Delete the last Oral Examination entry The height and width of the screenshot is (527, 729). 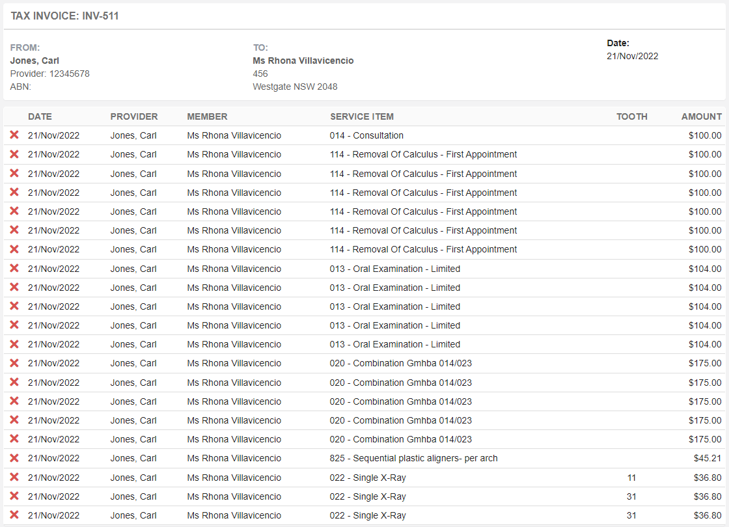[15, 344]
